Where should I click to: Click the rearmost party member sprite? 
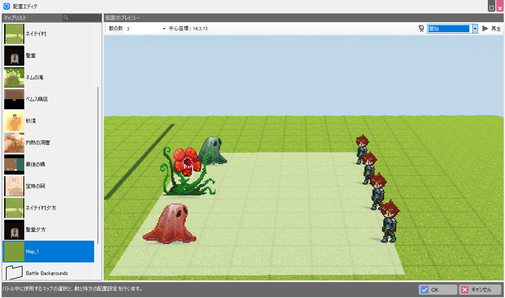pos(362,149)
